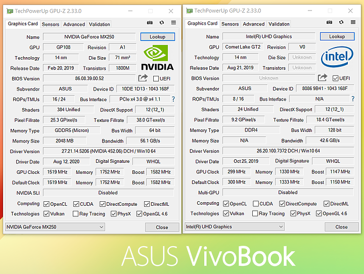Click the PCIe x4 3.0 @ x4 1.1 value

click(x=140, y=99)
